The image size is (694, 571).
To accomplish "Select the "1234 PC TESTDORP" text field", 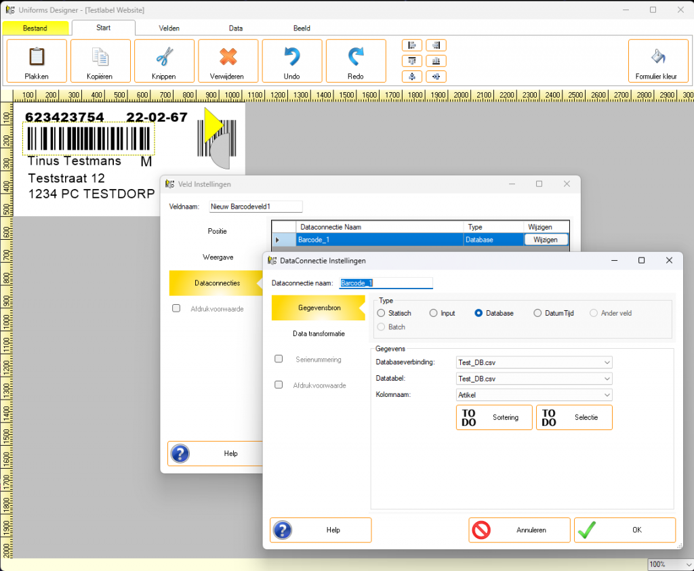I will click(x=91, y=194).
